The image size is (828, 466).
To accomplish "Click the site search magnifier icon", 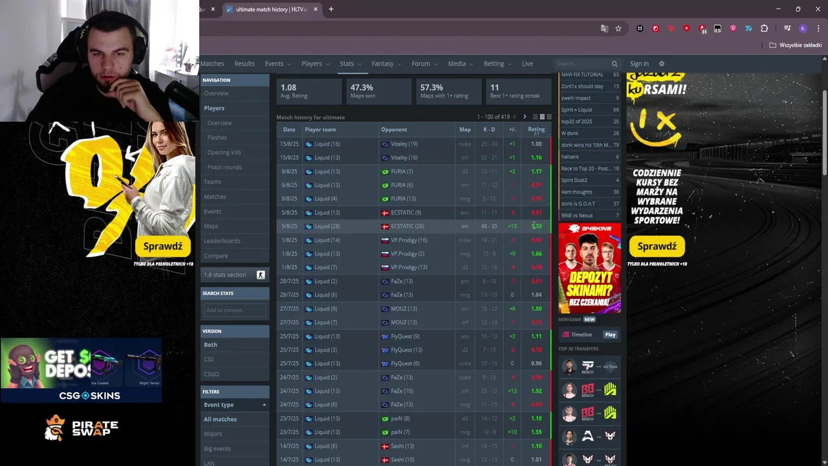I will pos(615,63).
